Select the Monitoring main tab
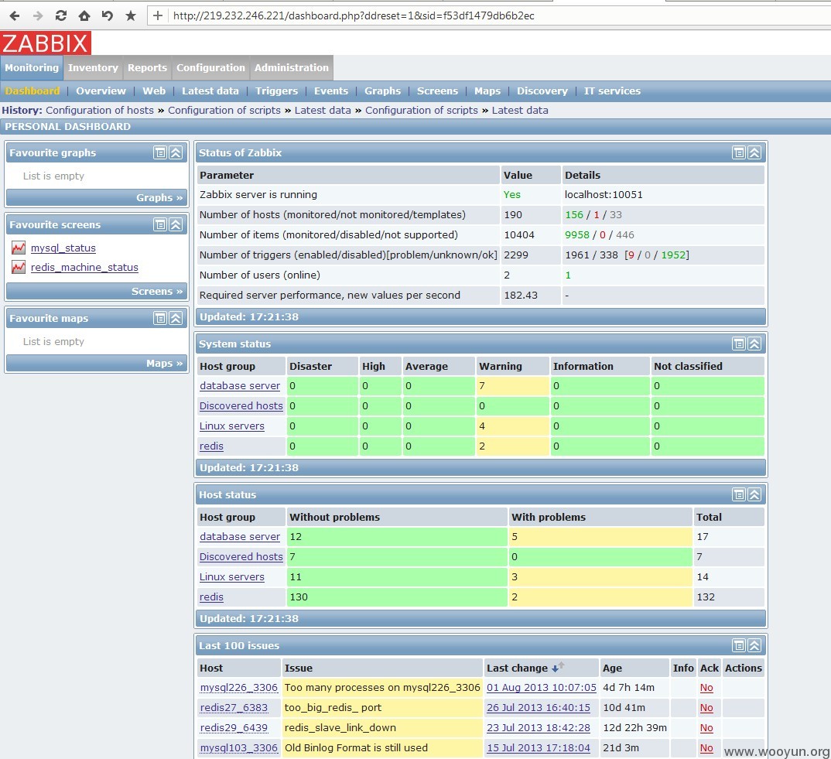Image resolution: width=831 pixels, height=759 pixels. pyautogui.click(x=32, y=67)
